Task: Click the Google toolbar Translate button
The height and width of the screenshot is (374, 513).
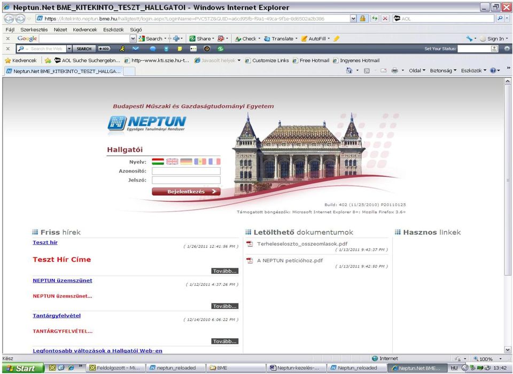Action: point(281,38)
